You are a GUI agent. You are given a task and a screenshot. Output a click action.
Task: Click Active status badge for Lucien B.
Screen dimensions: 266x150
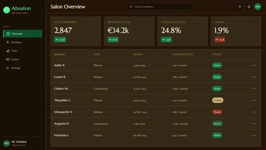pyautogui.click(x=217, y=77)
